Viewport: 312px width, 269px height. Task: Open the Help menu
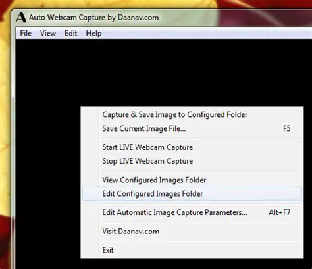[x=93, y=34]
